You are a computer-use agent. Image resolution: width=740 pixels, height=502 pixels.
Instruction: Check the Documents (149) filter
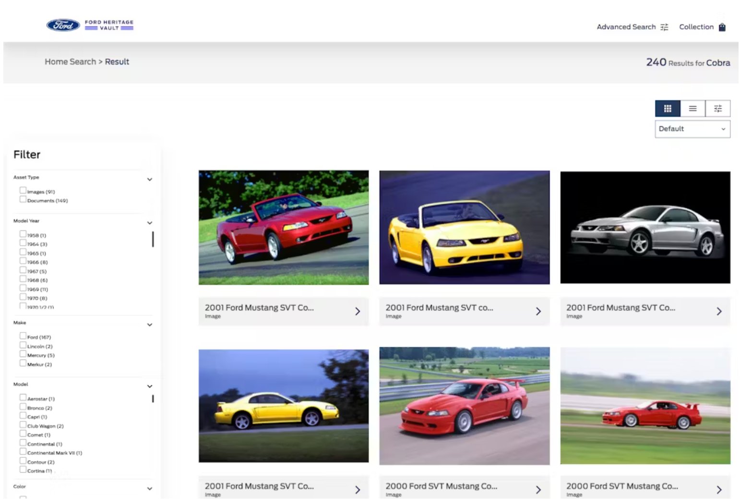[x=23, y=199]
